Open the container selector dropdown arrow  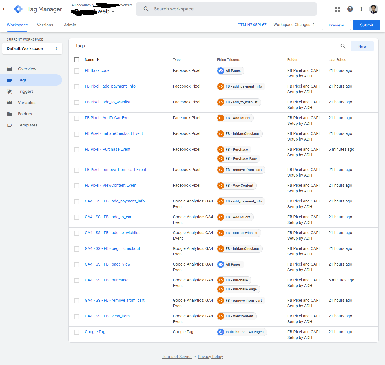pos(113,12)
